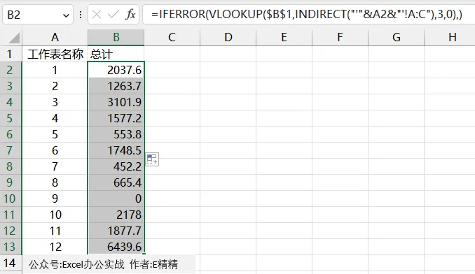
Task: Click the three-dot formula bar handle
Action: coord(81,15)
